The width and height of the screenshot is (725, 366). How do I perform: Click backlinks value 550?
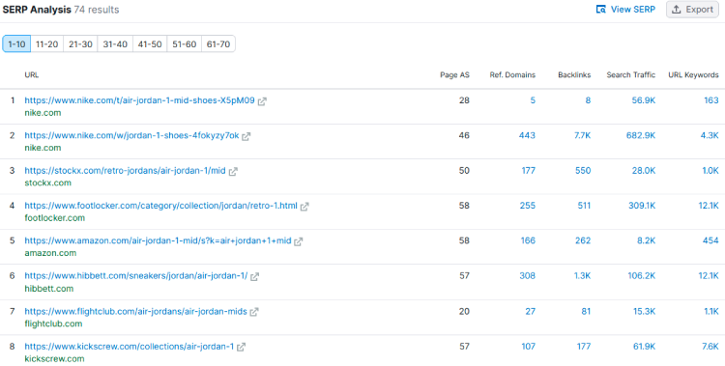583,171
